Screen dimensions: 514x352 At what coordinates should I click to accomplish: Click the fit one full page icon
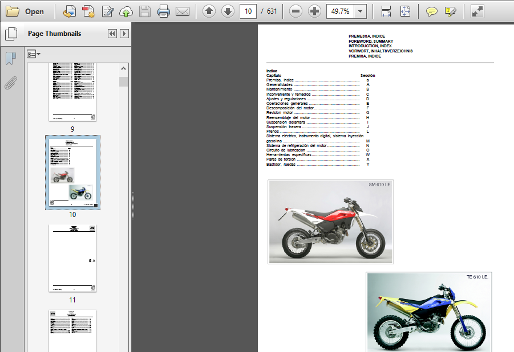point(405,11)
